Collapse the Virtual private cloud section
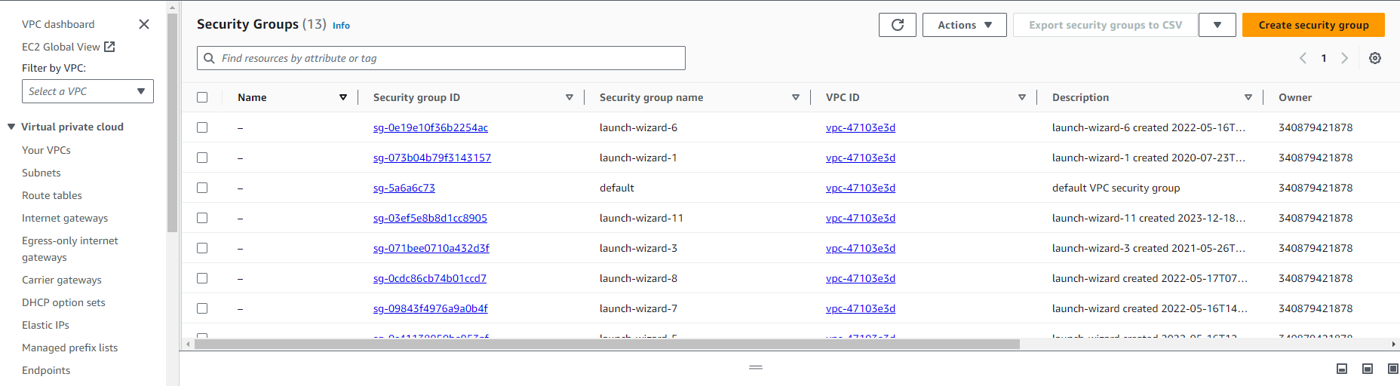This screenshot has width=1400, height=386. click(11, 127)
